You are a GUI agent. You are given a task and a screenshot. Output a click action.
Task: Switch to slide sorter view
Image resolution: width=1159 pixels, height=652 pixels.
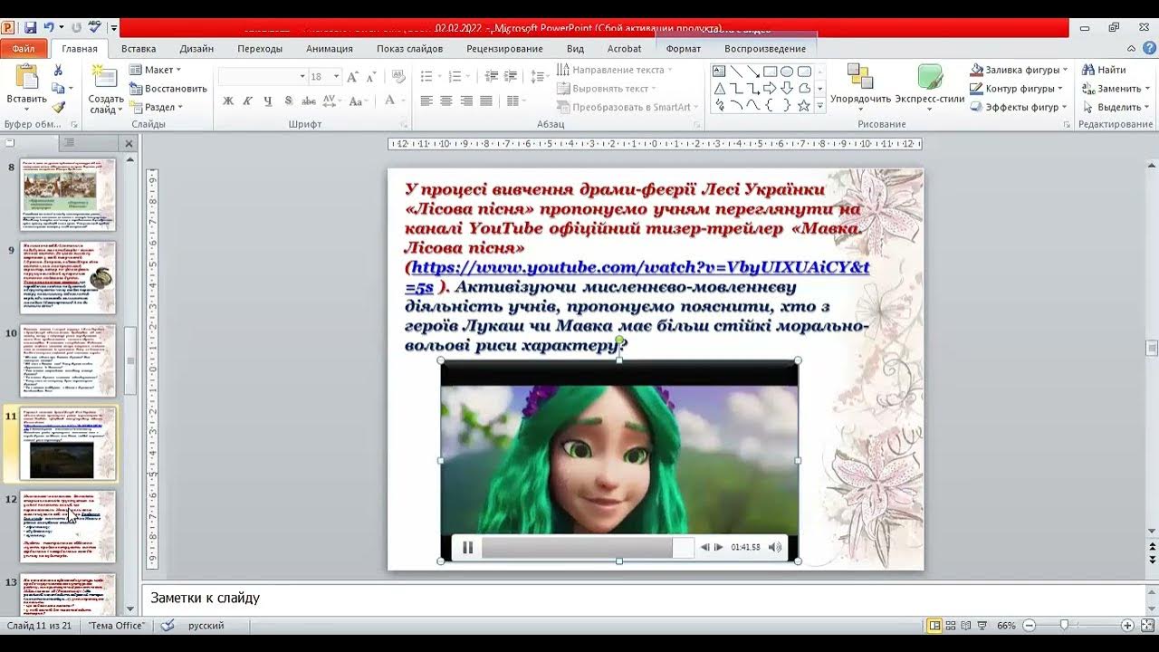point(951,625)
